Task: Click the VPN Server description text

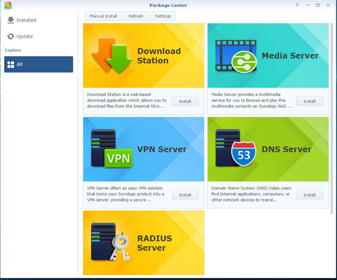Action: click(x=125, y=194)
